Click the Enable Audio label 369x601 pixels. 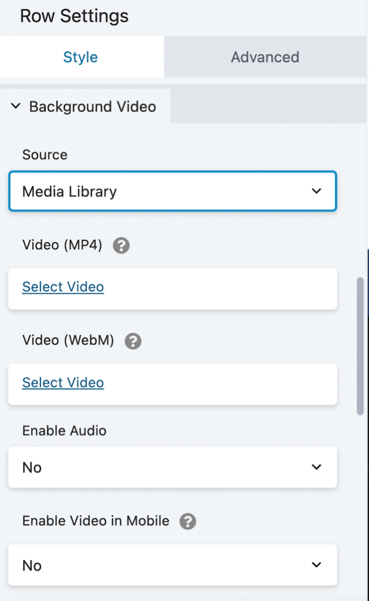65,431
